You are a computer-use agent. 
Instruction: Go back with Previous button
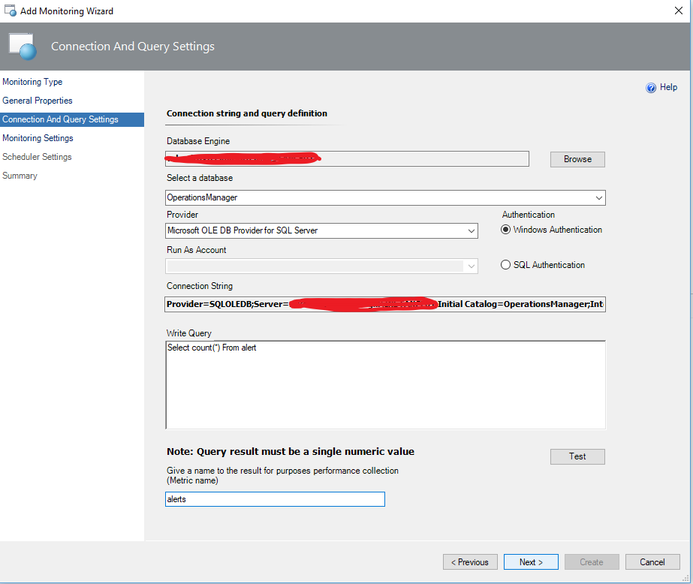(470, 562)
